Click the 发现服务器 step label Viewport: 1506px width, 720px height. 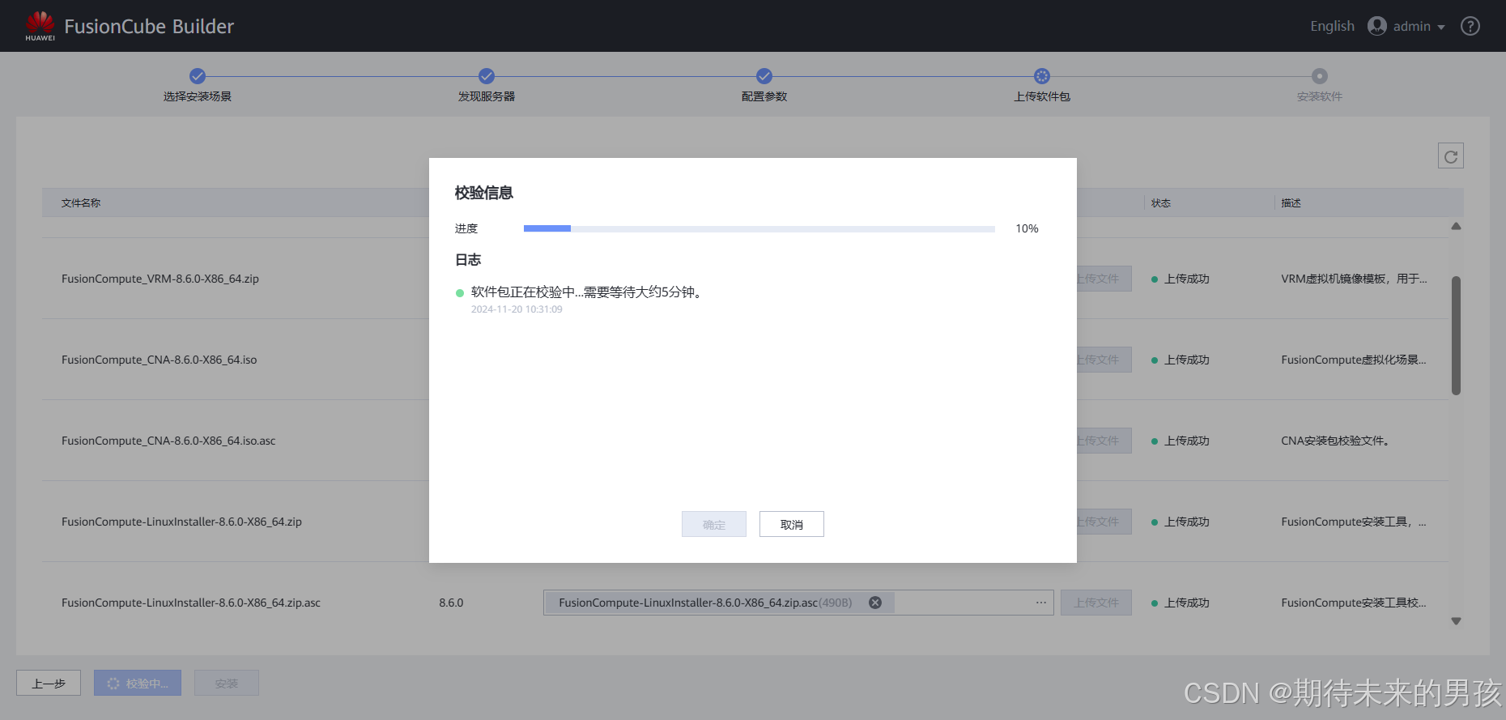(x=487, y=96)
